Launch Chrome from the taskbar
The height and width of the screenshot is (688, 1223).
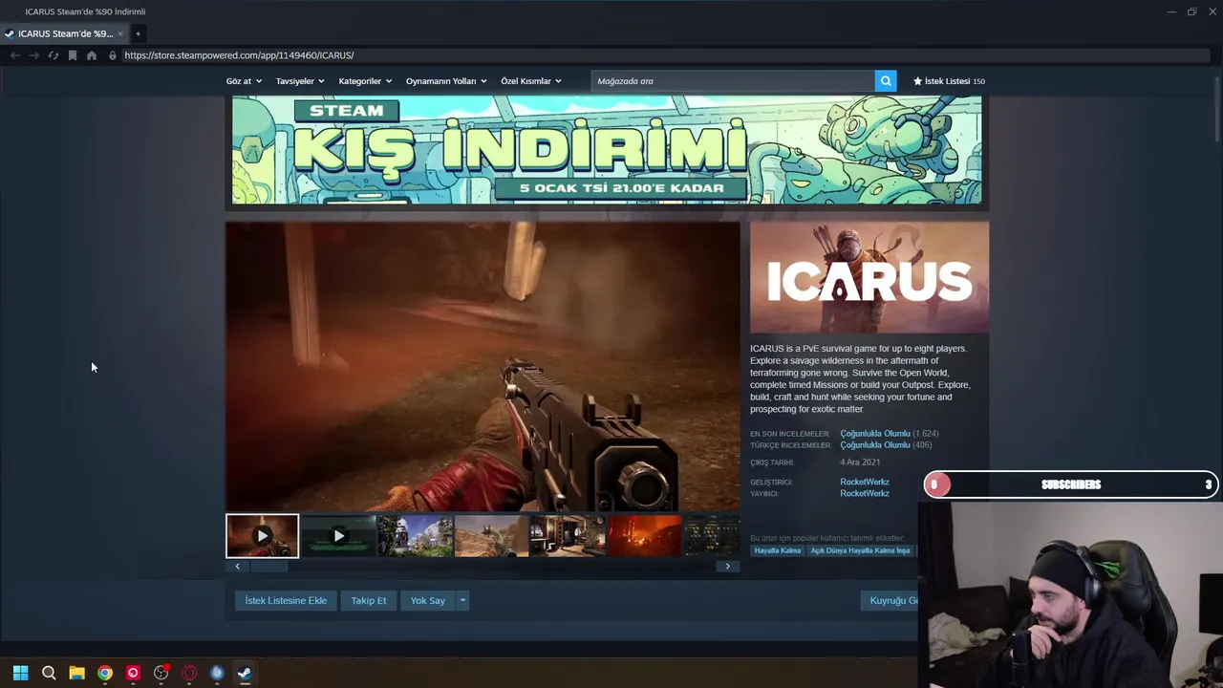(105, 673)
